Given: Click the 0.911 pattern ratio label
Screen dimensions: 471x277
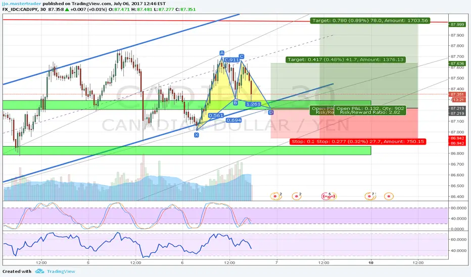Looking at the screenshot, I should 231,60.
